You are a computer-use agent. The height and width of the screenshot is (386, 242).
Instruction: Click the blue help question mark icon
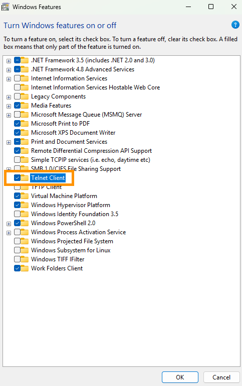[x=235, y=25]
